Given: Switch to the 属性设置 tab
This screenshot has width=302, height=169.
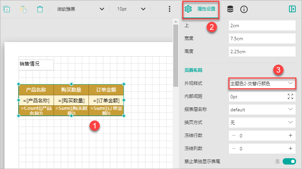Looking at the screenshot, I should point(200,9).
